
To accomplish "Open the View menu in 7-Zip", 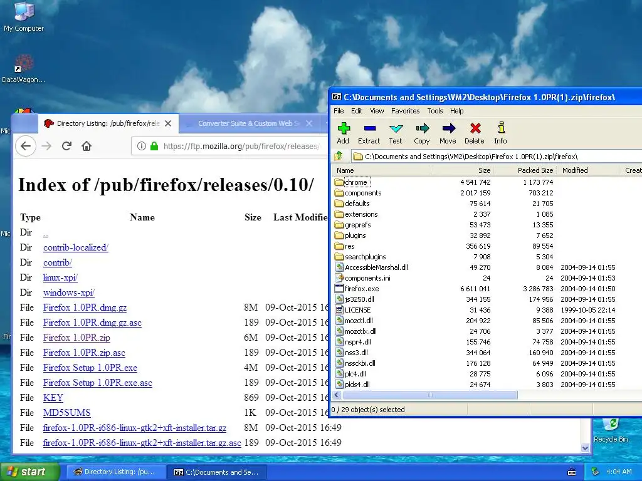I will click(x=377, y=111).
